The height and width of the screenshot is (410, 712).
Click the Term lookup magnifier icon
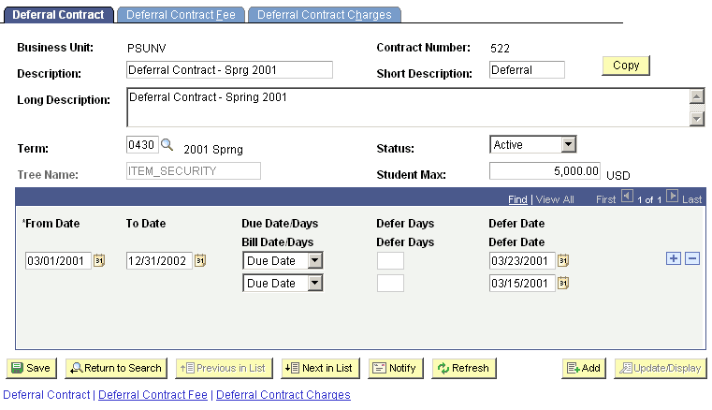pyautogui.click(x=167, y=145)
